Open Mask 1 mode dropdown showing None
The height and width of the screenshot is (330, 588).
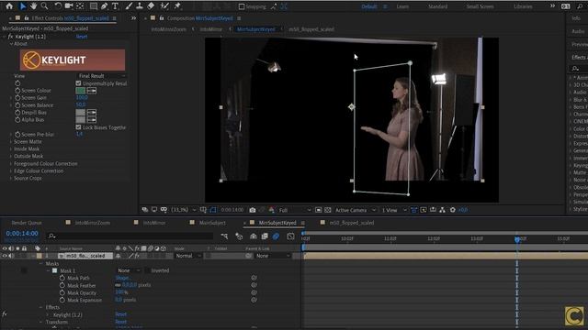coord(129,270)
